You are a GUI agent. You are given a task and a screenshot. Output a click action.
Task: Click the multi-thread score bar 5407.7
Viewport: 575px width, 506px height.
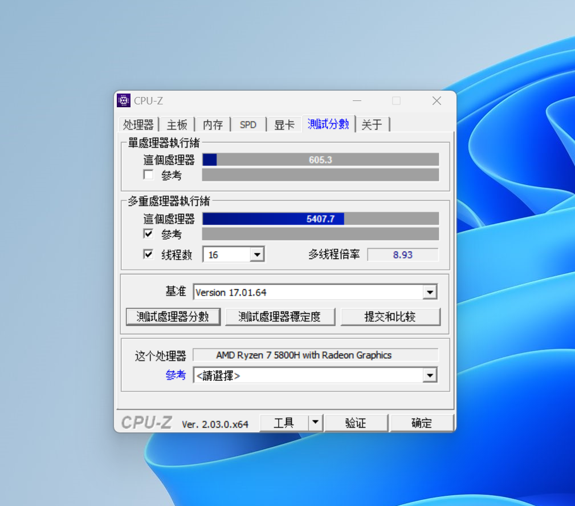coord(320,219)
